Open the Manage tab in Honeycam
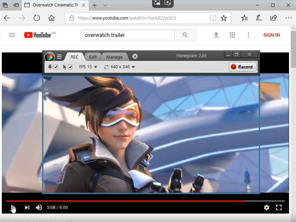 (x=114, y=57)
